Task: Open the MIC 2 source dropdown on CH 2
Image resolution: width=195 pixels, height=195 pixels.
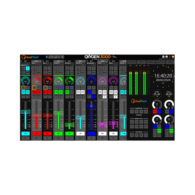Action: 37,63
